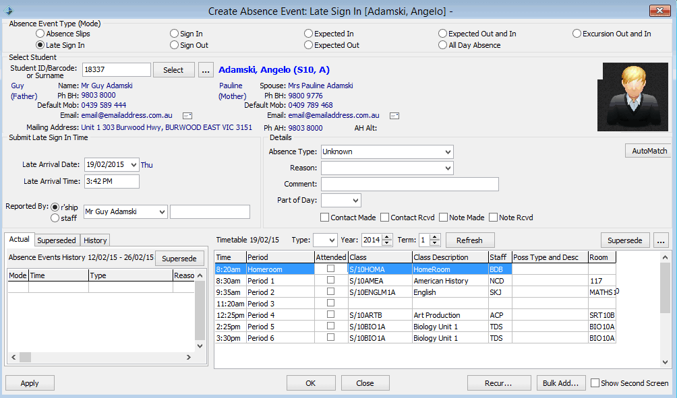Viewport: 677px width, 398px height.
Task: Open the ellipsis button beside Select
Action: pyautogui.click(x=206, y=70)
